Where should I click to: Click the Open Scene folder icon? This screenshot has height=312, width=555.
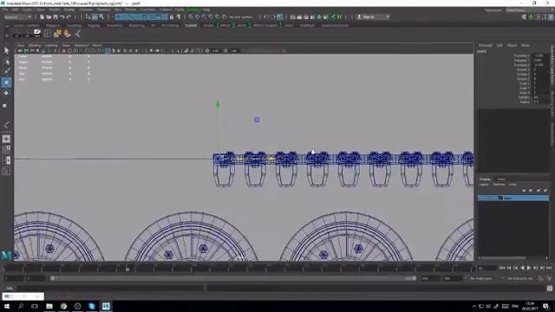pos(49,17)
